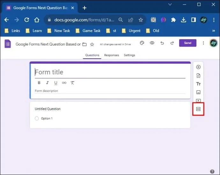
Task: Expand the hidden bookmarks chevron
Action: pyautogui.click(x=214, y=31)
